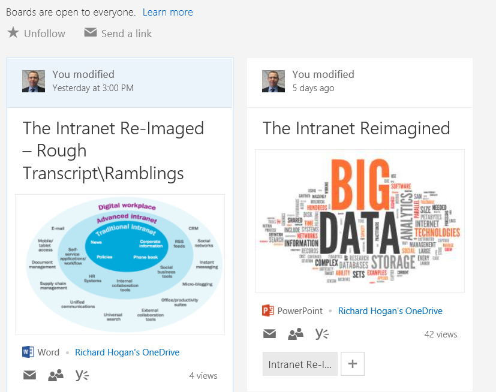Click the email icon on Word document card

pos(29,375)
